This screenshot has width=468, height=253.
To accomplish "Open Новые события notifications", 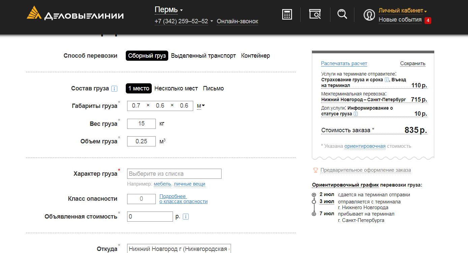I will click(400, 20).
